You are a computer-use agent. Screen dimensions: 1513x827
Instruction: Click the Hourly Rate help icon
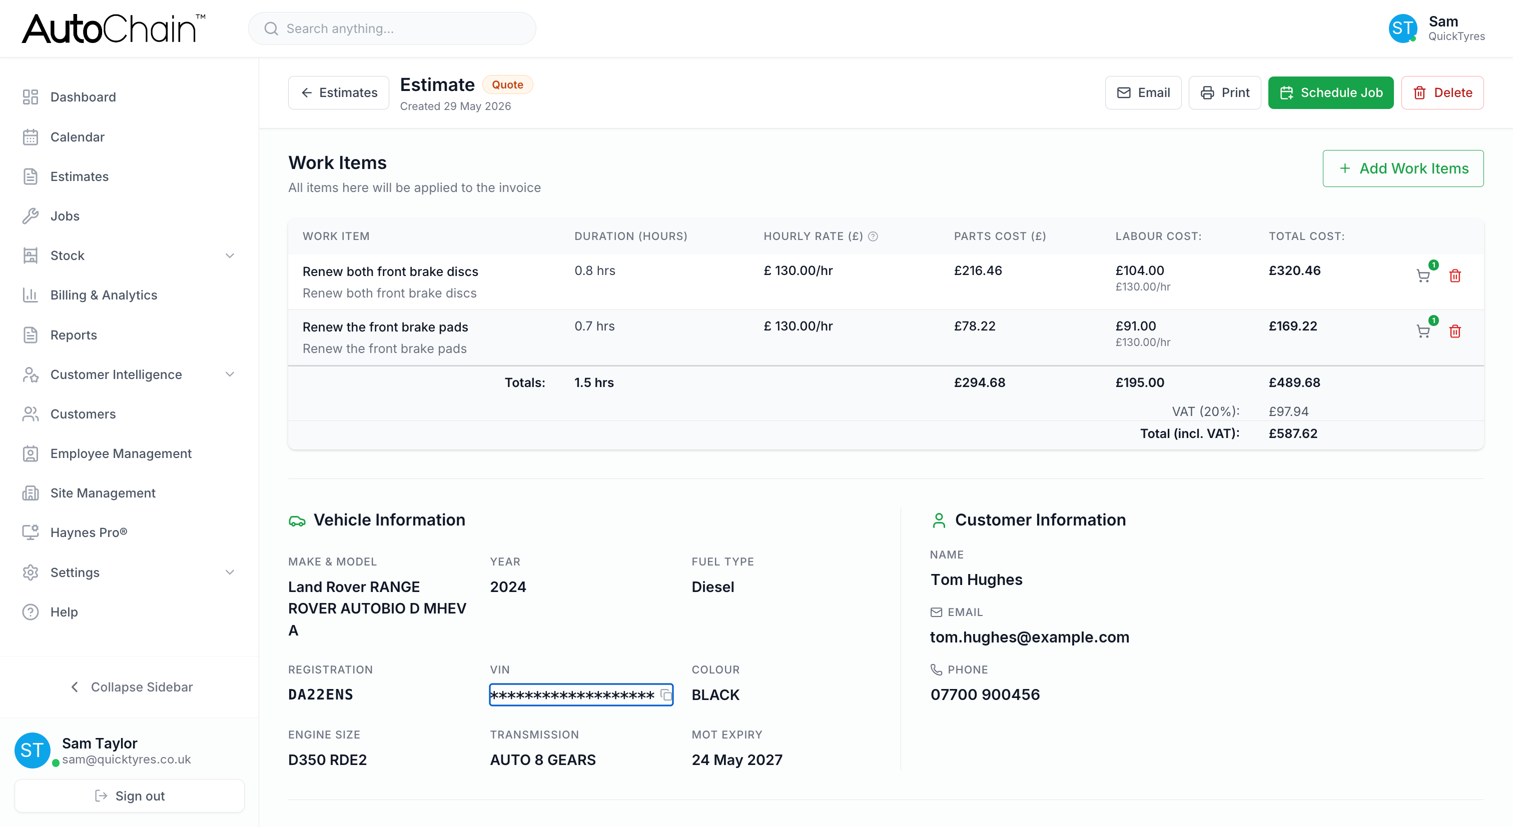pos(873,236)
